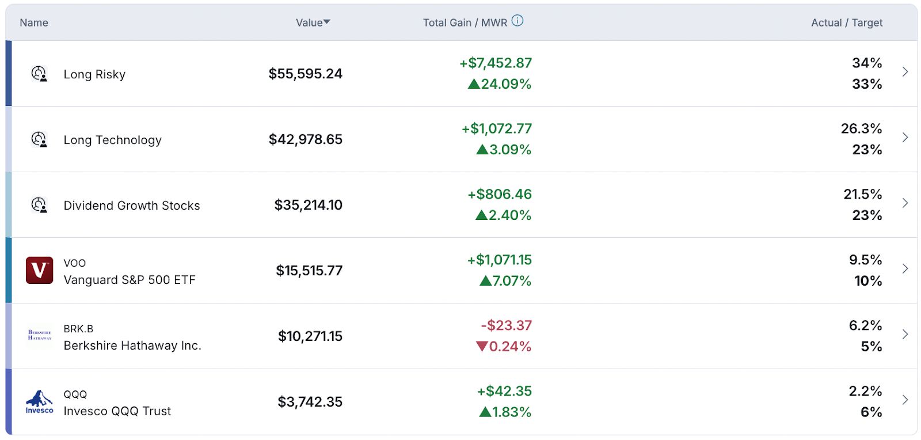
Task: Click the 5% target allocation
Action: click(871, 347)
